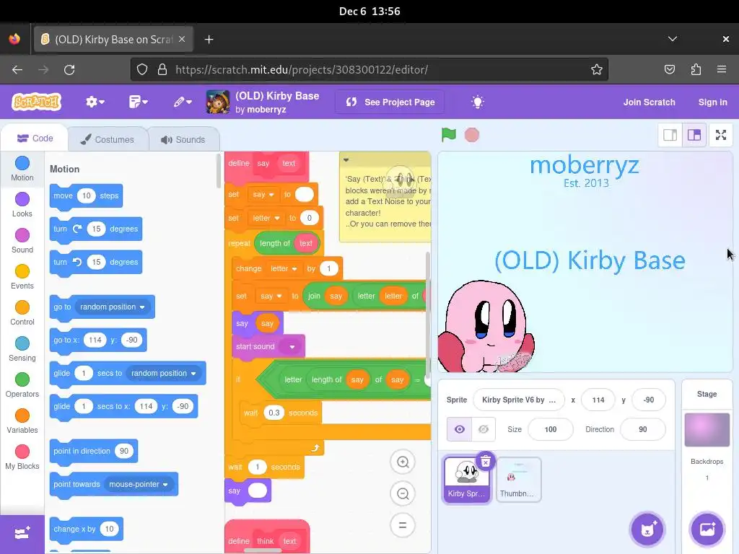Click the move 10 steps block
The image size is (739, 554).
[x=86, y=195]
